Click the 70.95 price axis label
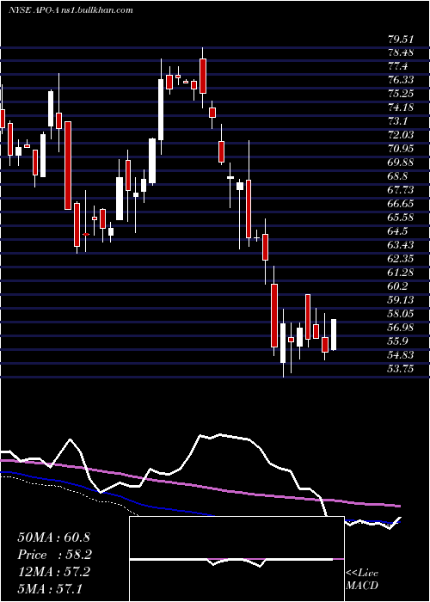The image size is (430, 602). point(400,149)
